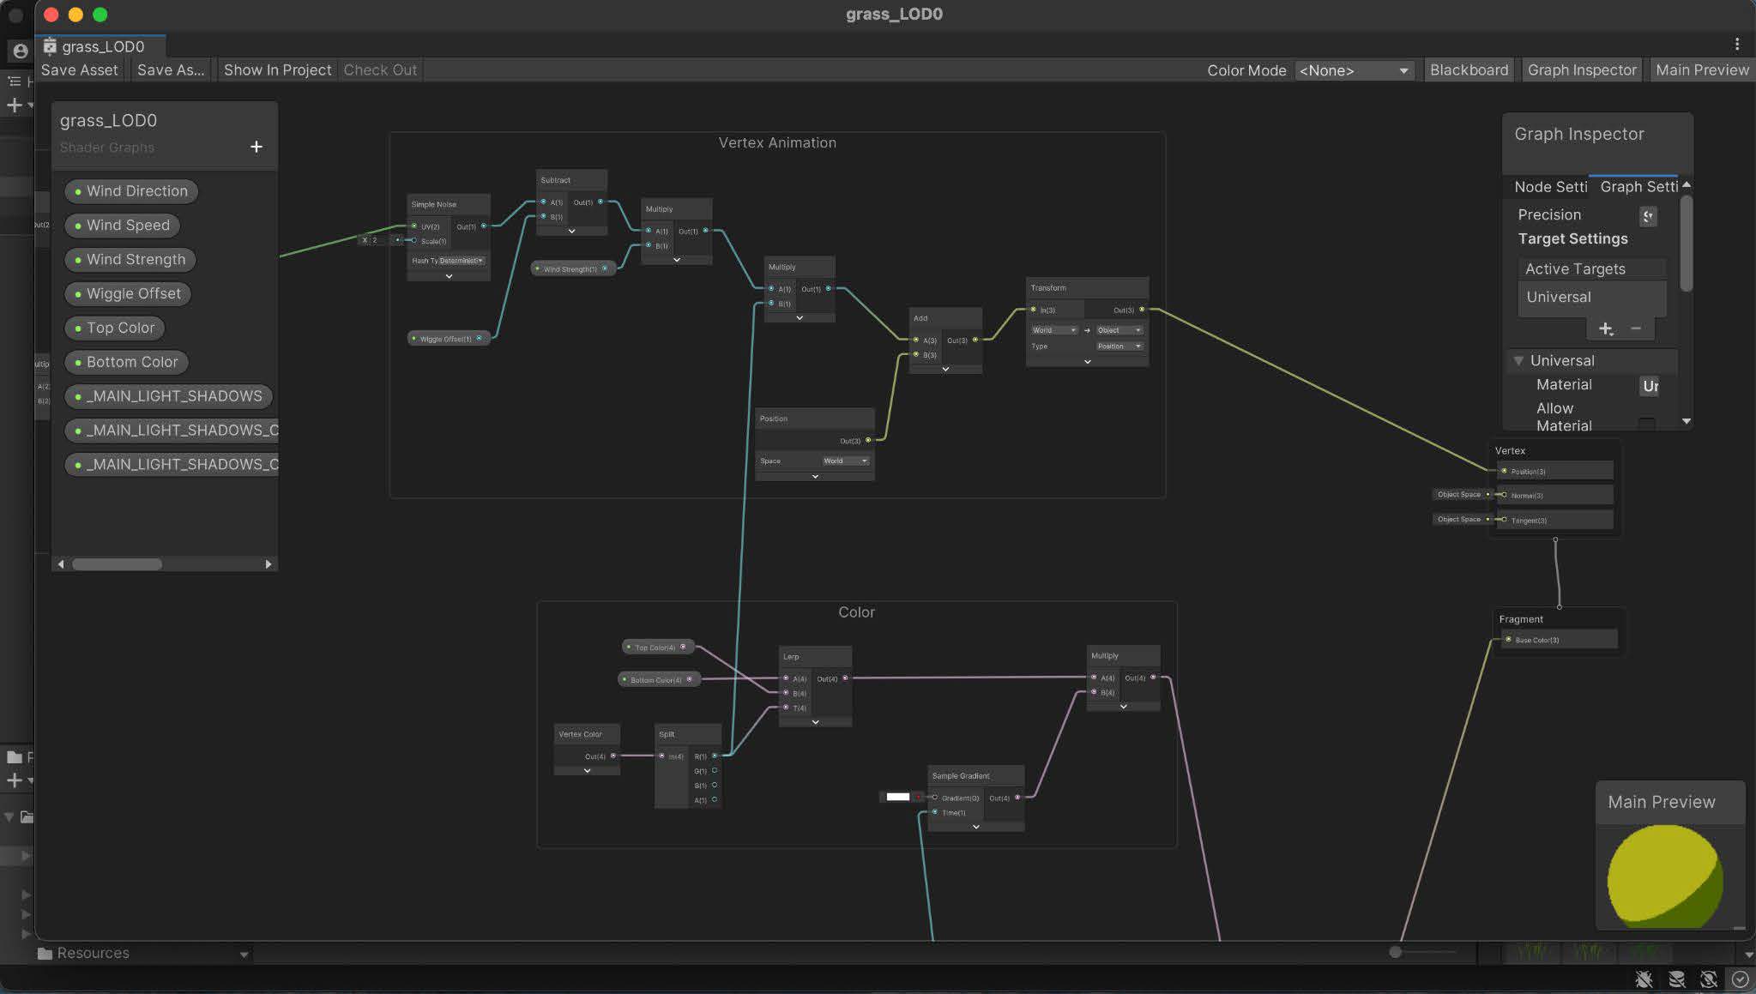The image size is (1756, 994).
Task: Click the cache server database icon
Action: 1676,979
